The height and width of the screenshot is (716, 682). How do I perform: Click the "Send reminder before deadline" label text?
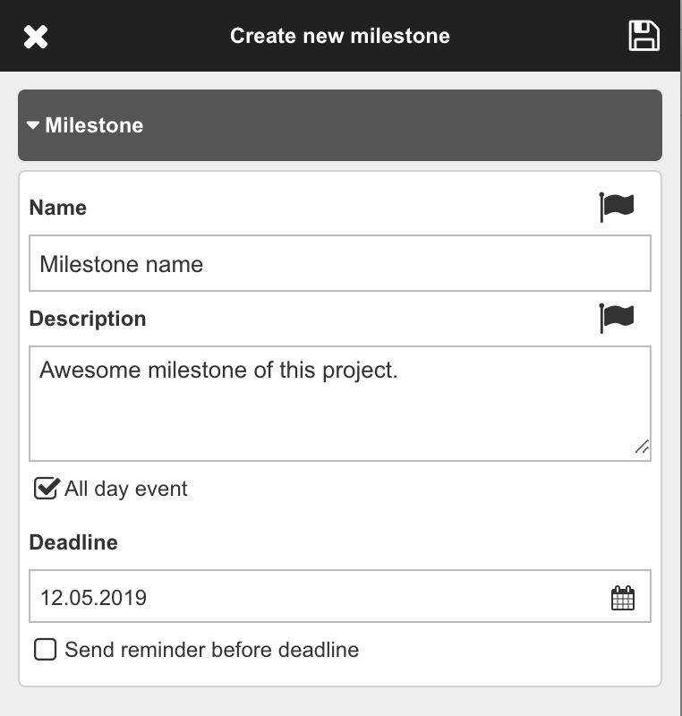[x=211, y=650]
